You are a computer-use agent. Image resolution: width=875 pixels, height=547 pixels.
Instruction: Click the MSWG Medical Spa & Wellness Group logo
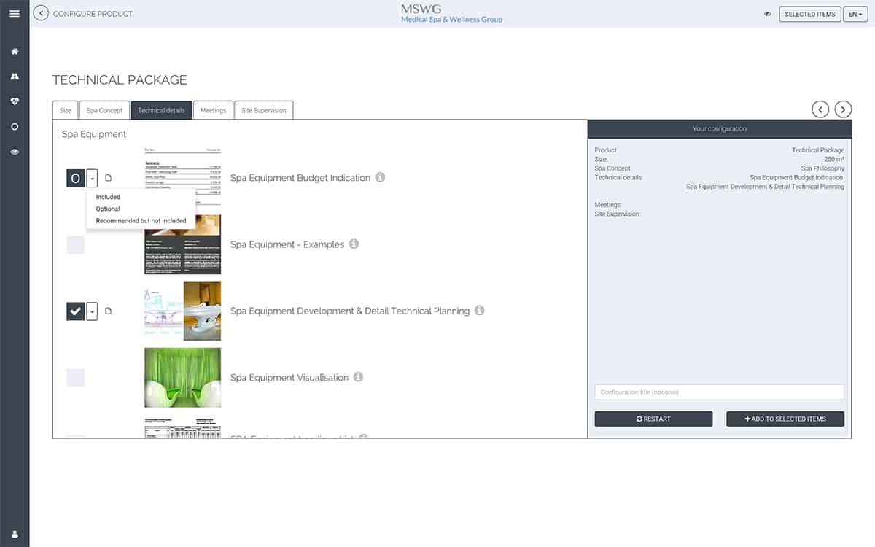point(451,13)
